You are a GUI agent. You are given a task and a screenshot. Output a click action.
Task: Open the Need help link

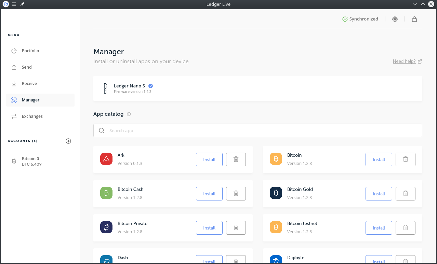[405, 61]
